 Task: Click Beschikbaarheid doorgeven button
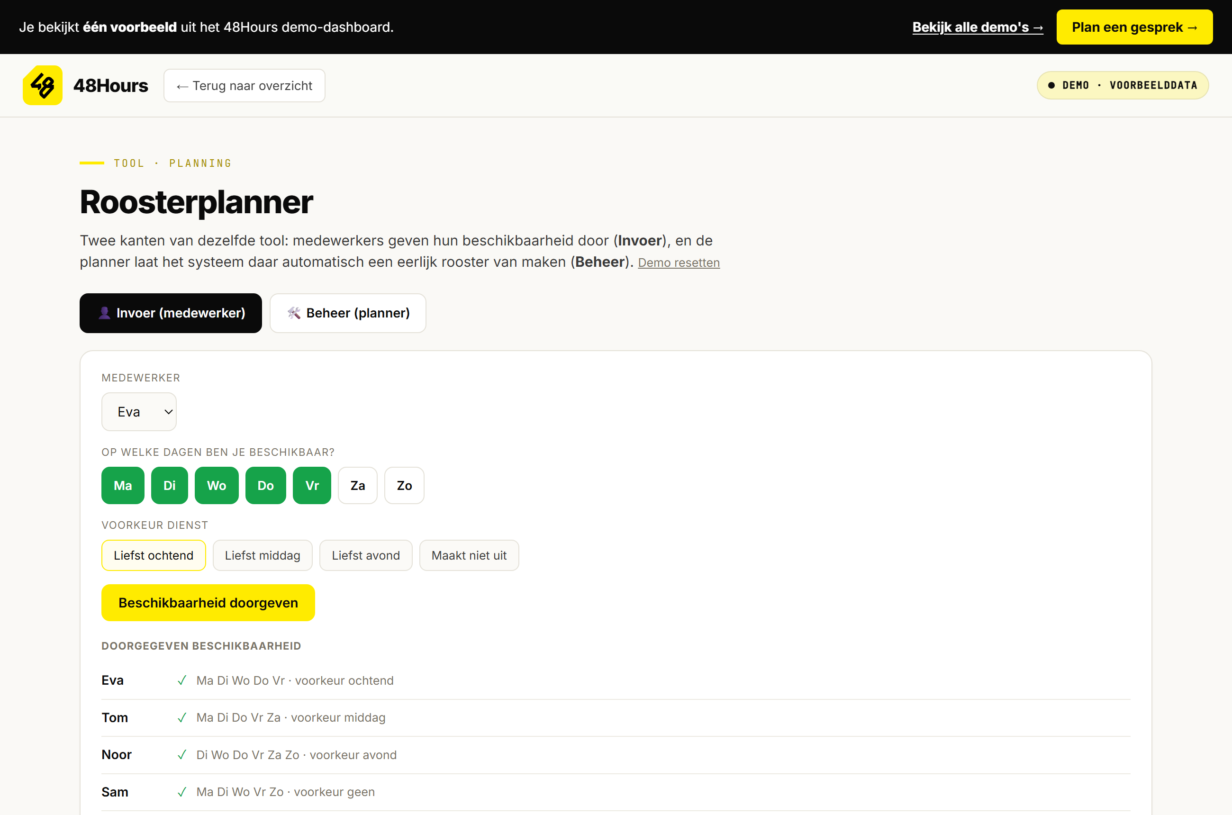(208, 602)
